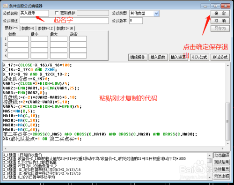Run the 测试公式 button

coord(220,57)
